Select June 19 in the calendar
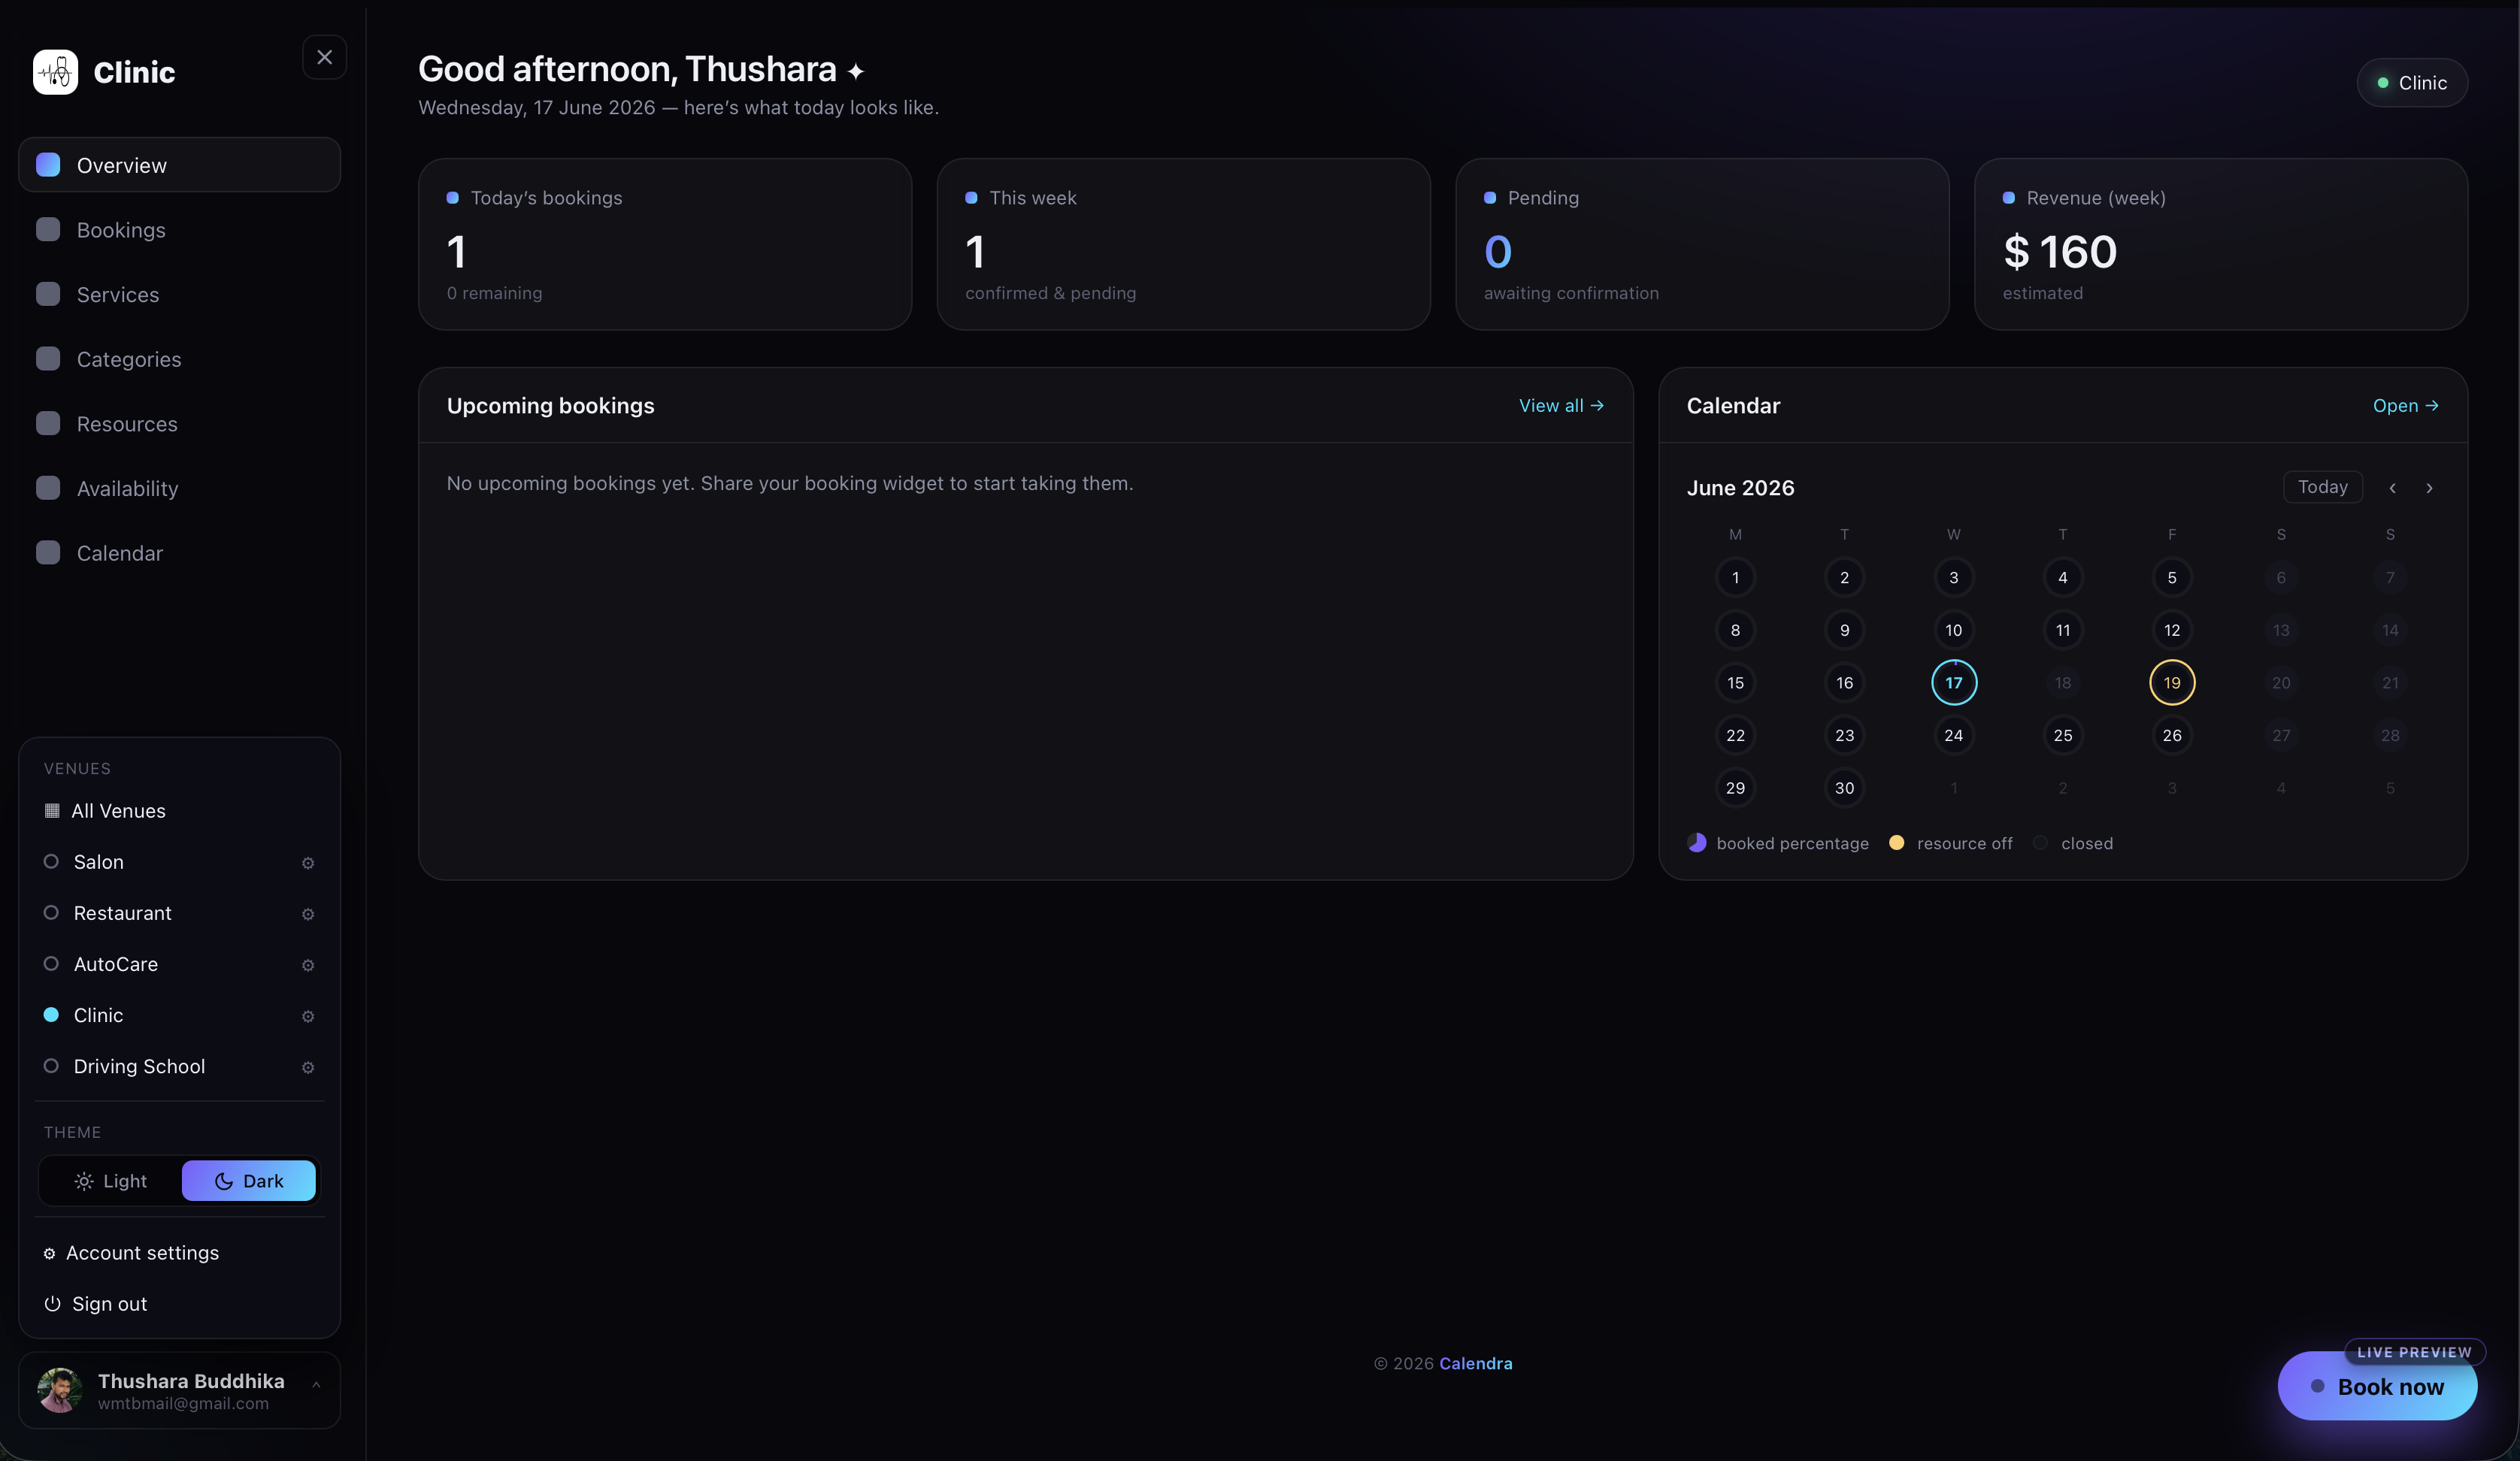The image size is (2520, 1461). (2171, 683)
